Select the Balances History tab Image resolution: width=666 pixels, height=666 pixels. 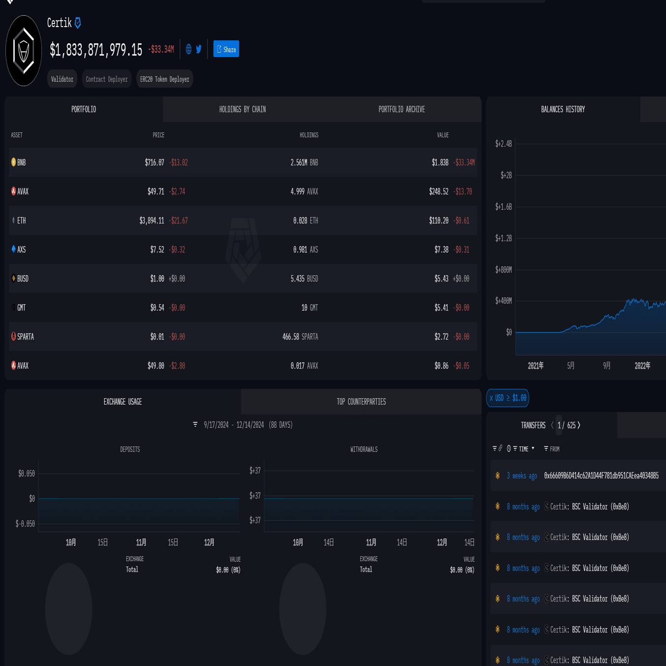tap(563, 109)
